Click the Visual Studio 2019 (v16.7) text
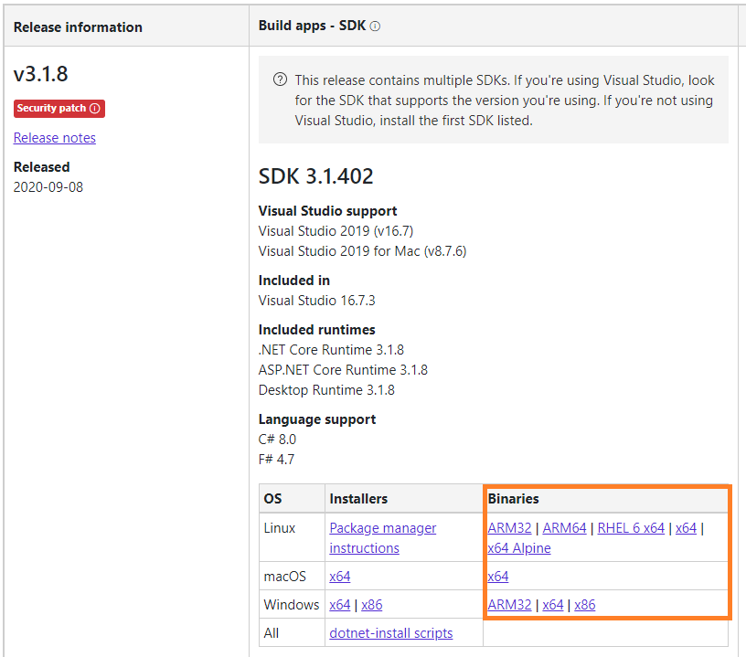Viewport: 746px width, 657px height. pyautogui.click(x=336, y=231)
